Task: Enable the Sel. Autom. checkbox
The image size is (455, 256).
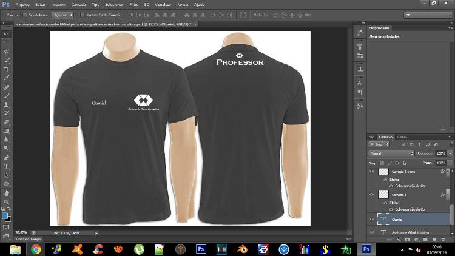Action: 25,15
